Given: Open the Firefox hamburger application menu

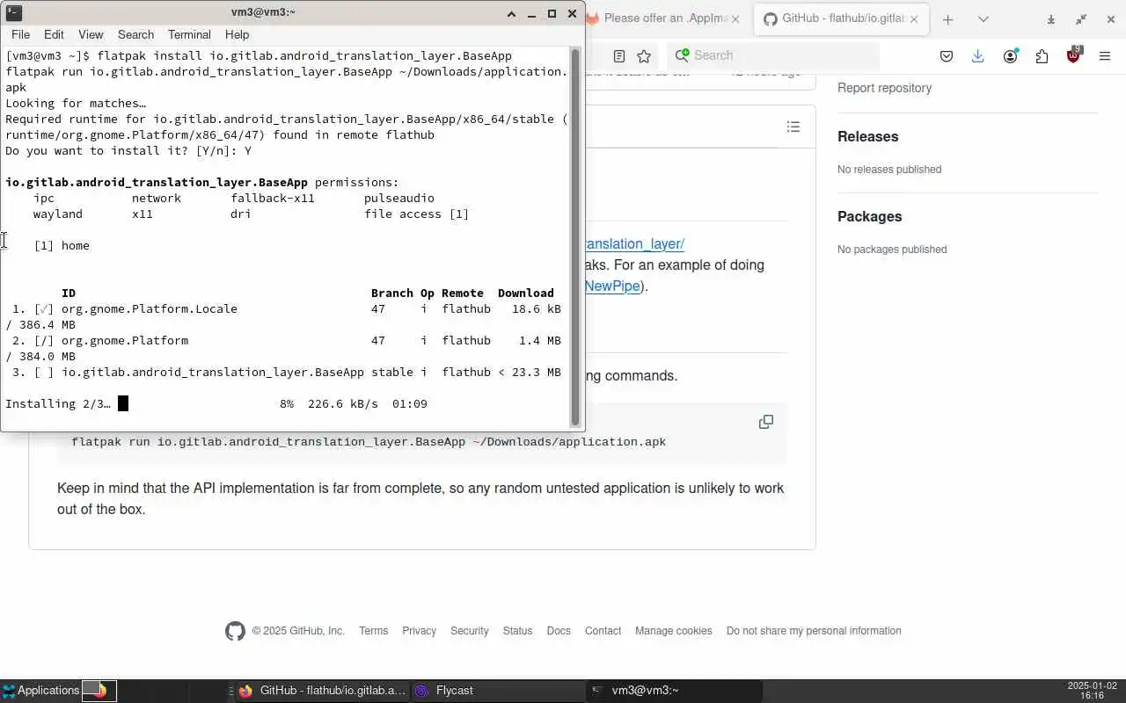Looking at the screenshot, I should [x=1105, y=56].
